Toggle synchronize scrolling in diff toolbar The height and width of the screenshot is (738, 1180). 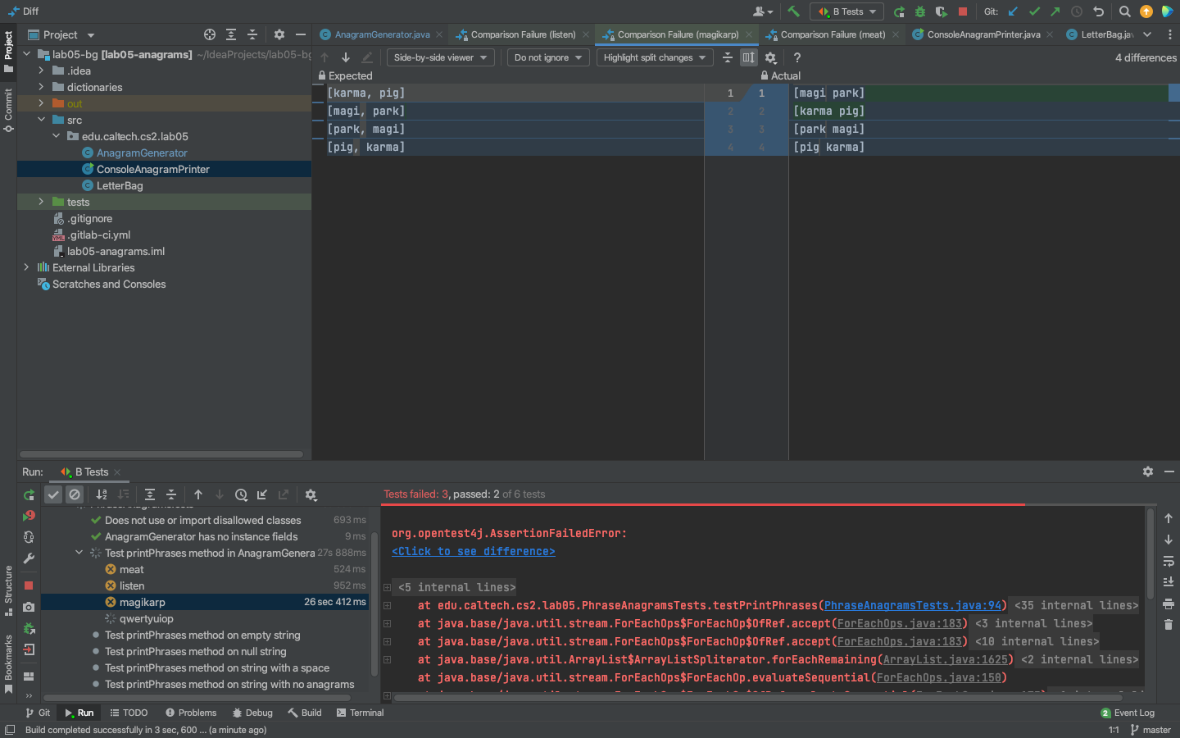pyautogui.click(x=748, y=57)
